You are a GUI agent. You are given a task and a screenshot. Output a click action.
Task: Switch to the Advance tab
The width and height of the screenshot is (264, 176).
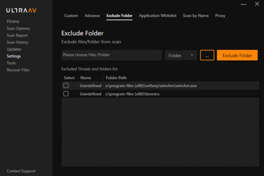point(92,16)
